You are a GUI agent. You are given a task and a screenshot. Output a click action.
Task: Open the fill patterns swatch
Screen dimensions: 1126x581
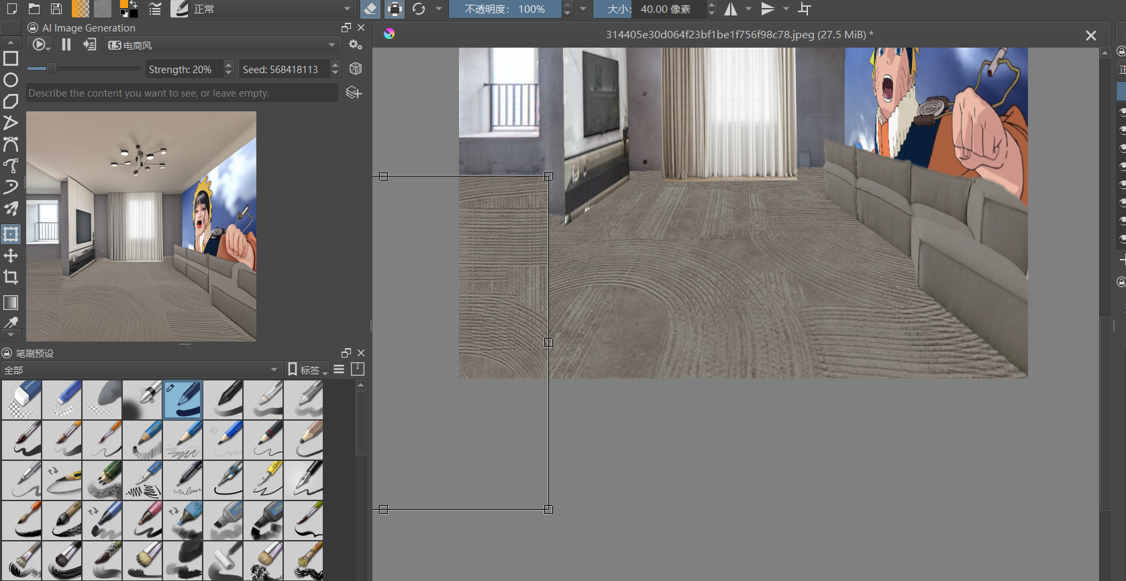click(103, 9)
